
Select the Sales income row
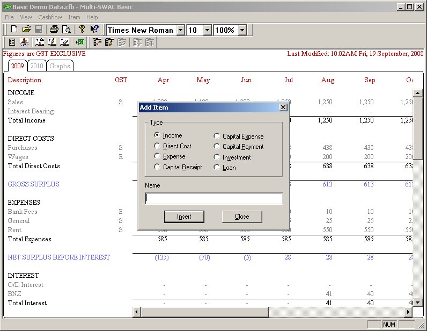coord(15,102)
